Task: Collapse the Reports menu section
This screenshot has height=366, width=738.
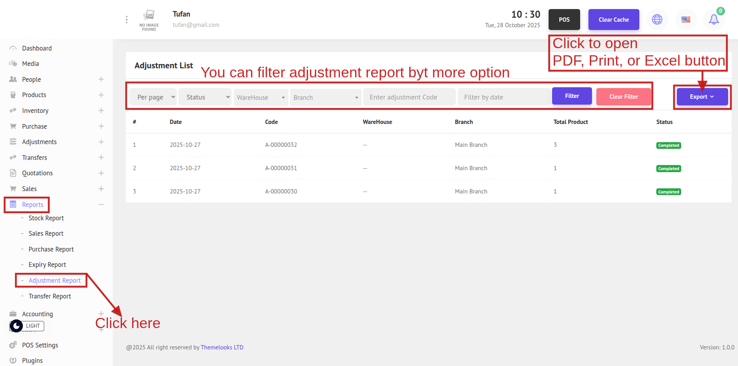Action: tap(101, 205)
